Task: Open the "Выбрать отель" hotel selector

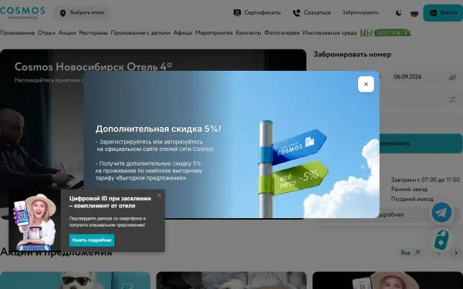Action: pos(82,12)
